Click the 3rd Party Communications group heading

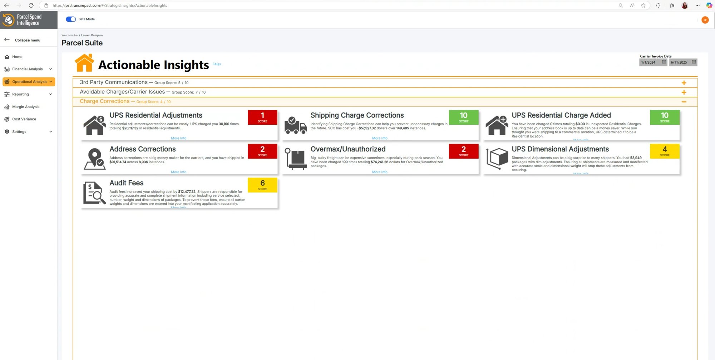pyautogui.click(x=114, y=82)
